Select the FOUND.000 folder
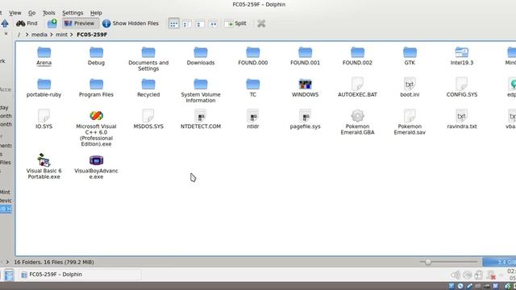 point(252,56)
